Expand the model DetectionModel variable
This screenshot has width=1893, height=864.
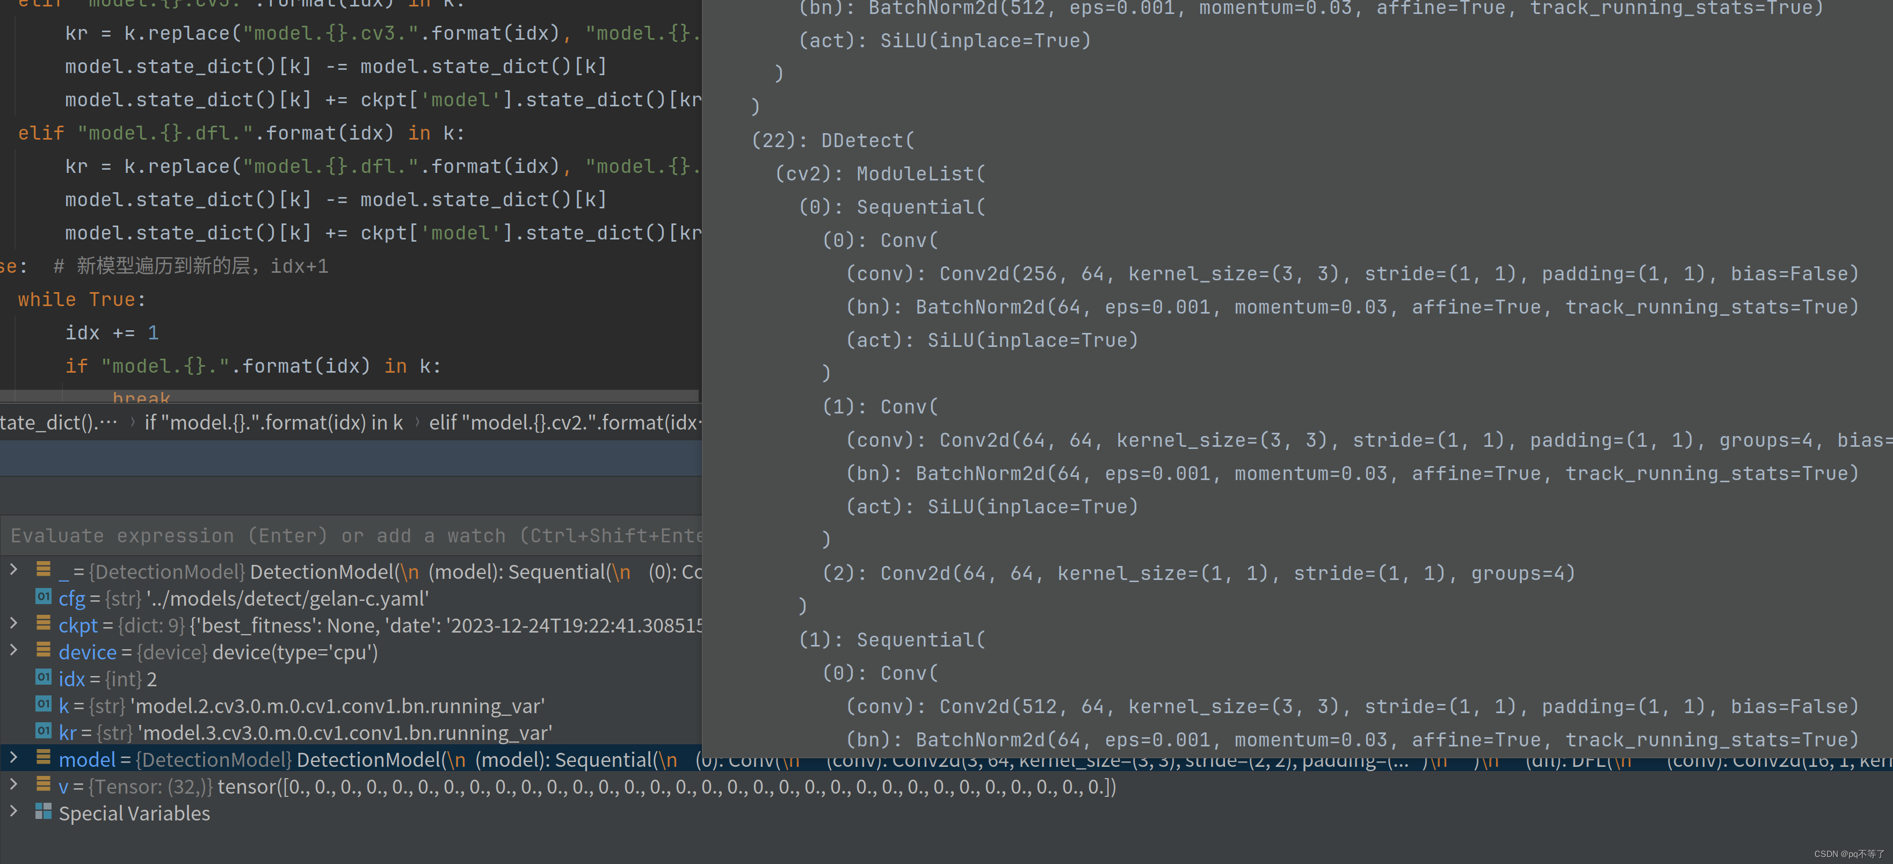point(13,758)
